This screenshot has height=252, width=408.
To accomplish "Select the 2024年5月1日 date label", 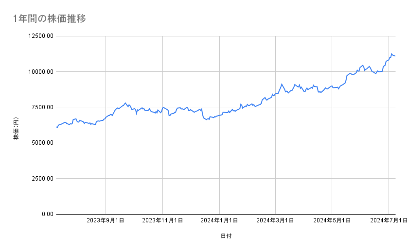I will [332, 220].
